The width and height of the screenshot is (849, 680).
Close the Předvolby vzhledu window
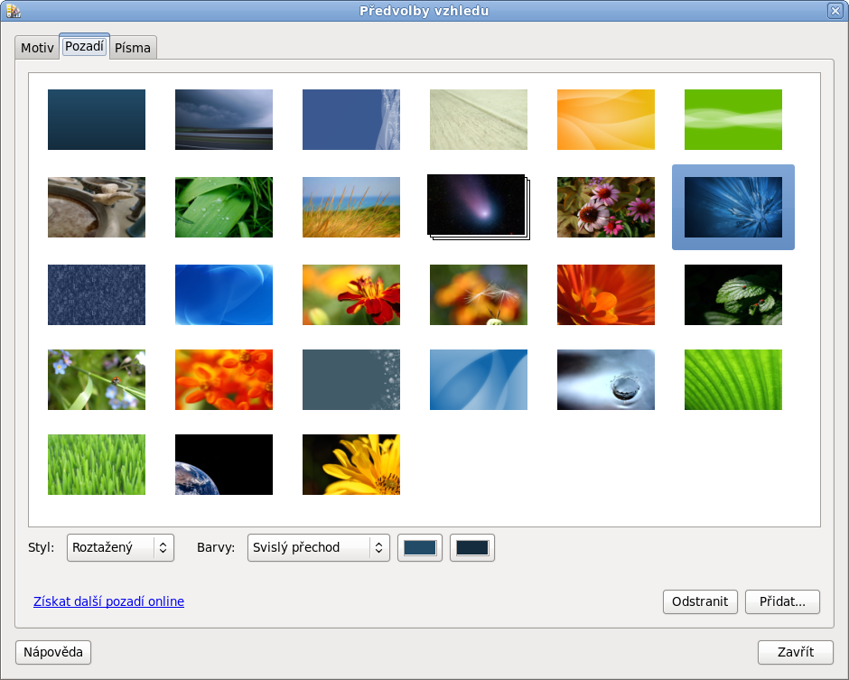pos(835,10)
